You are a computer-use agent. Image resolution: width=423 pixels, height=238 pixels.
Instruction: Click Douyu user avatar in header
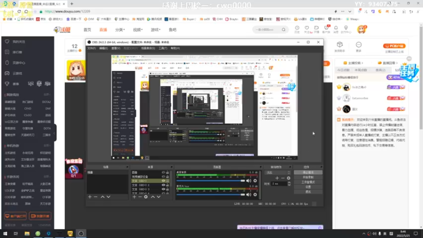click(362, 30)
